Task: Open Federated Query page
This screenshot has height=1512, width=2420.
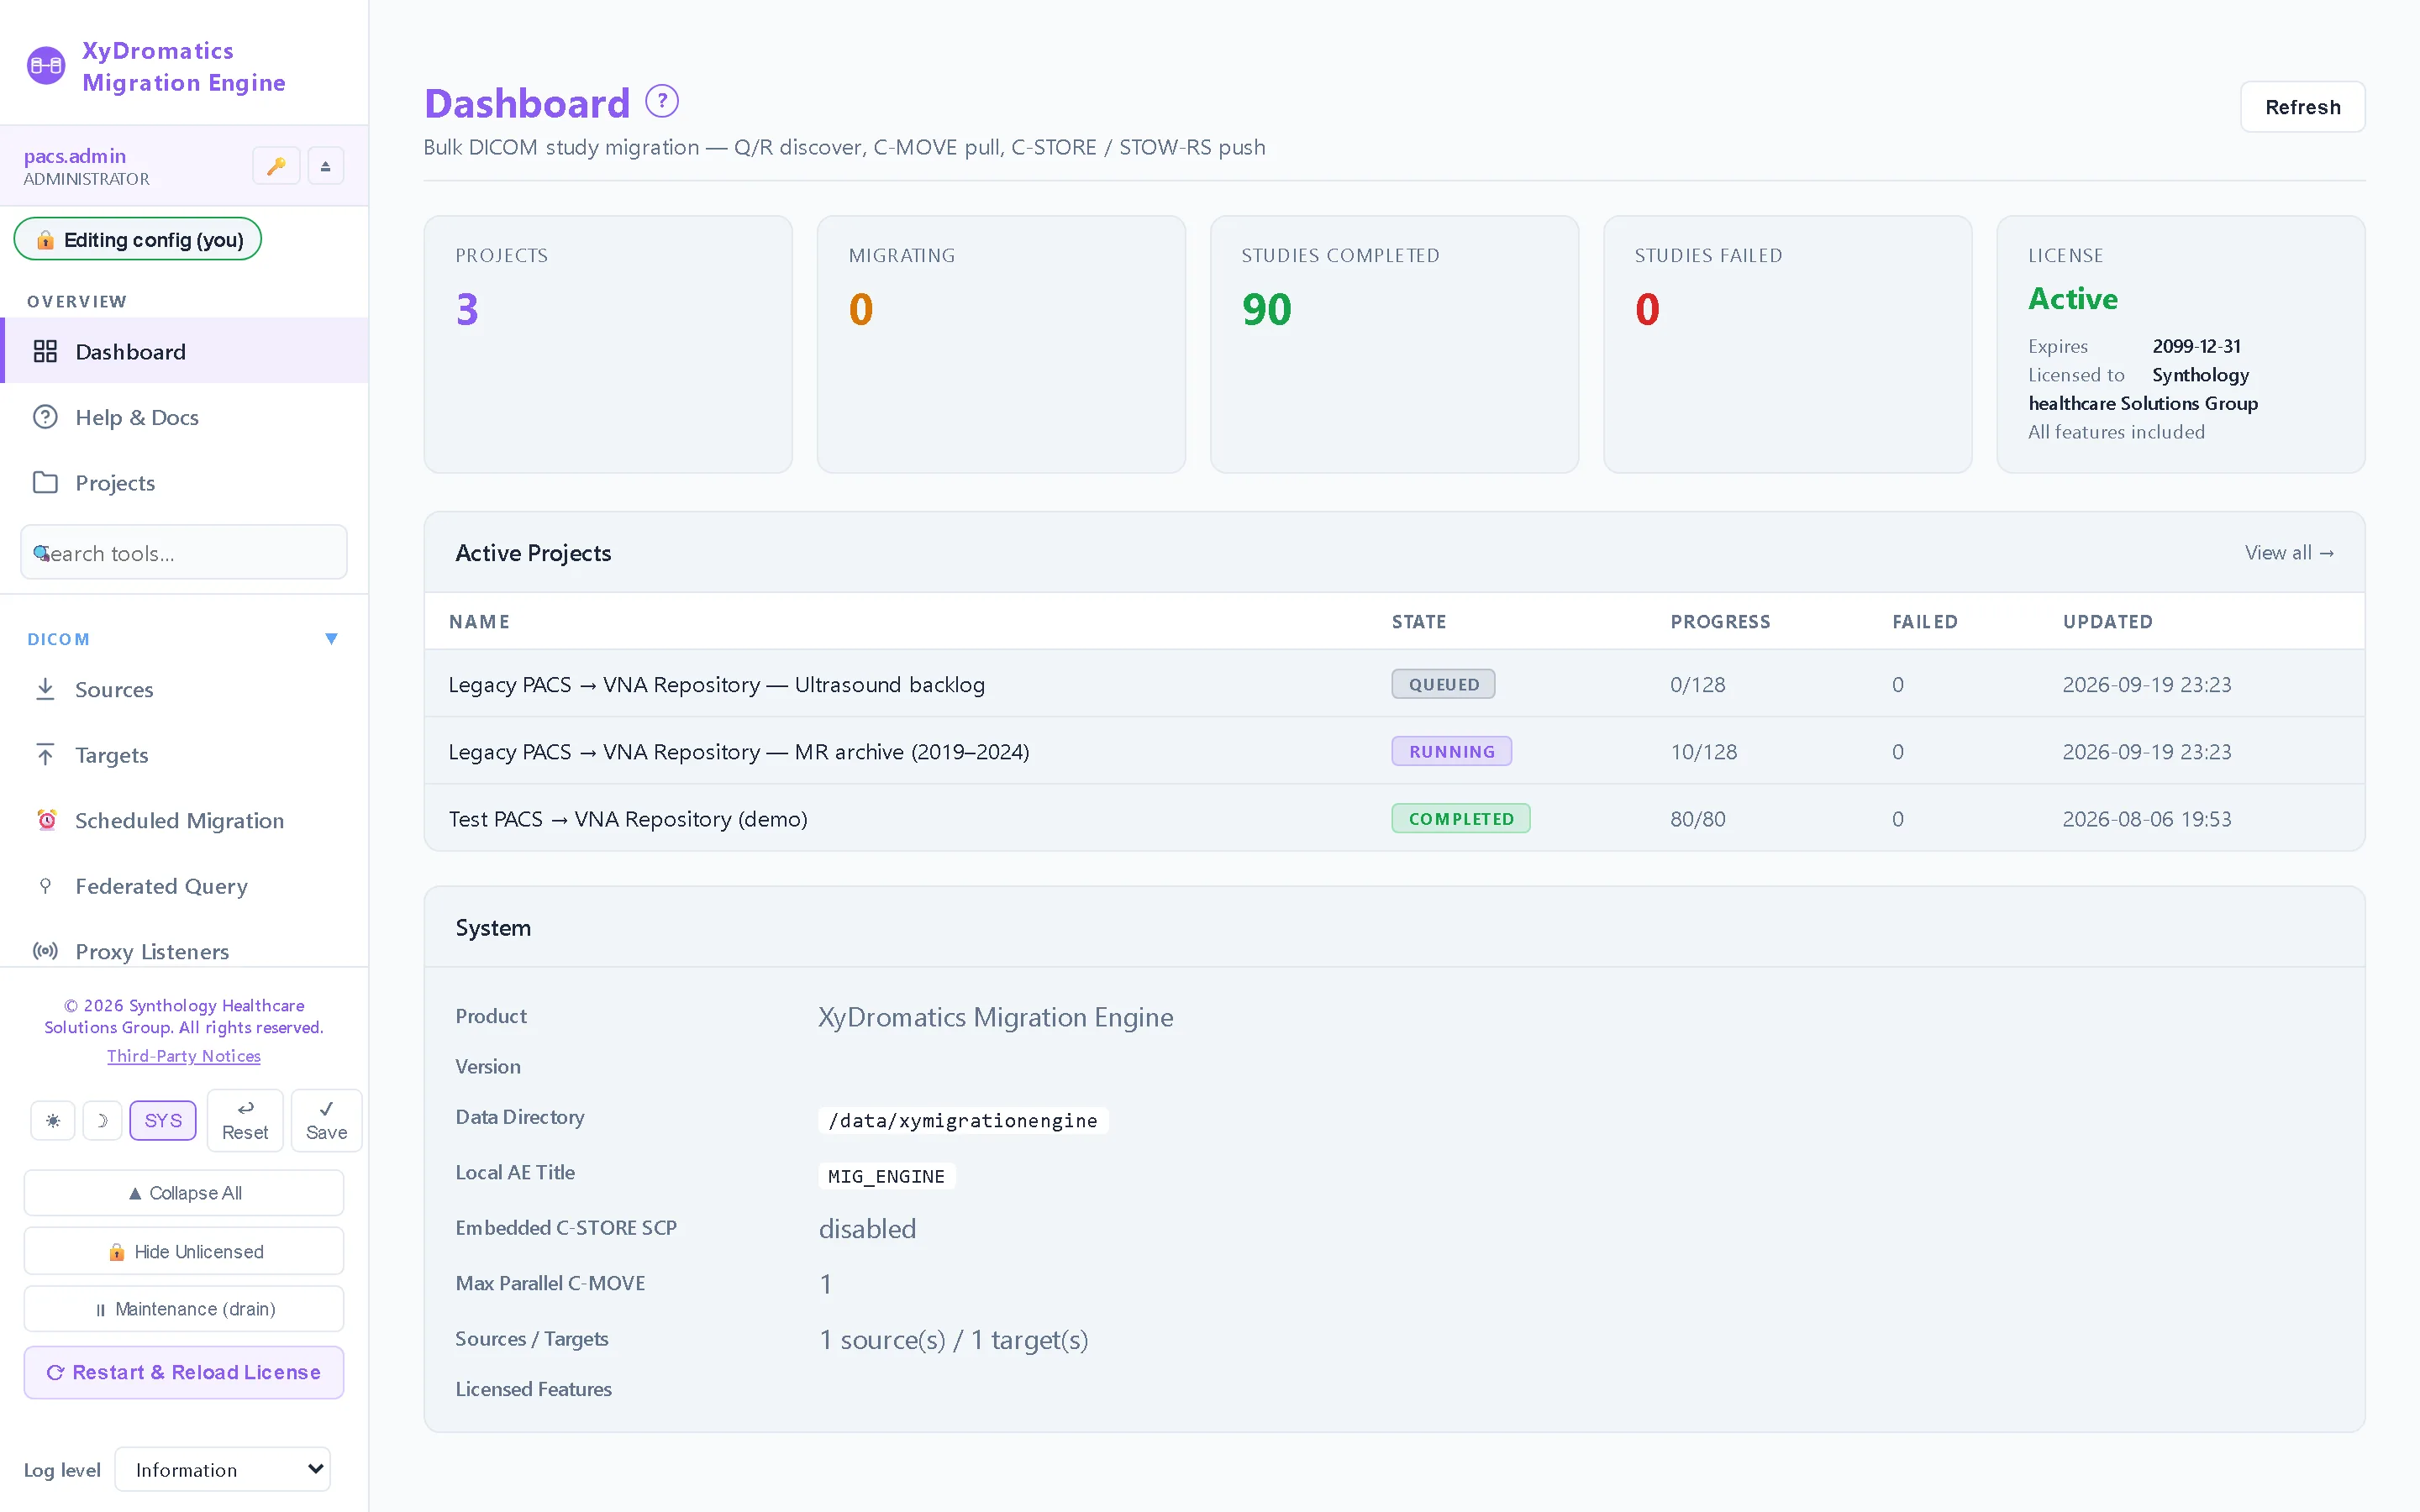Action: [x=185, y=885]
